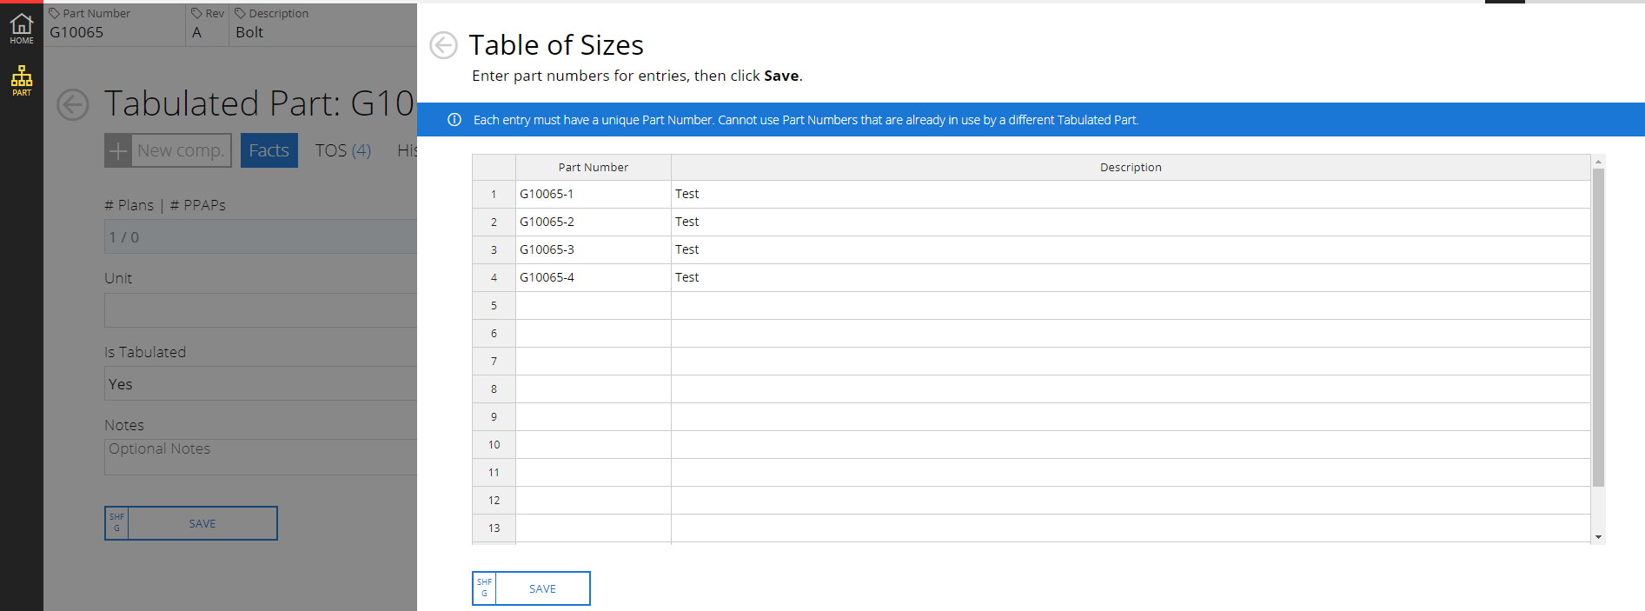Click empty Part Number cell in row 5
This screenshot has width=1645, height=611.
[x=594, y=305]
